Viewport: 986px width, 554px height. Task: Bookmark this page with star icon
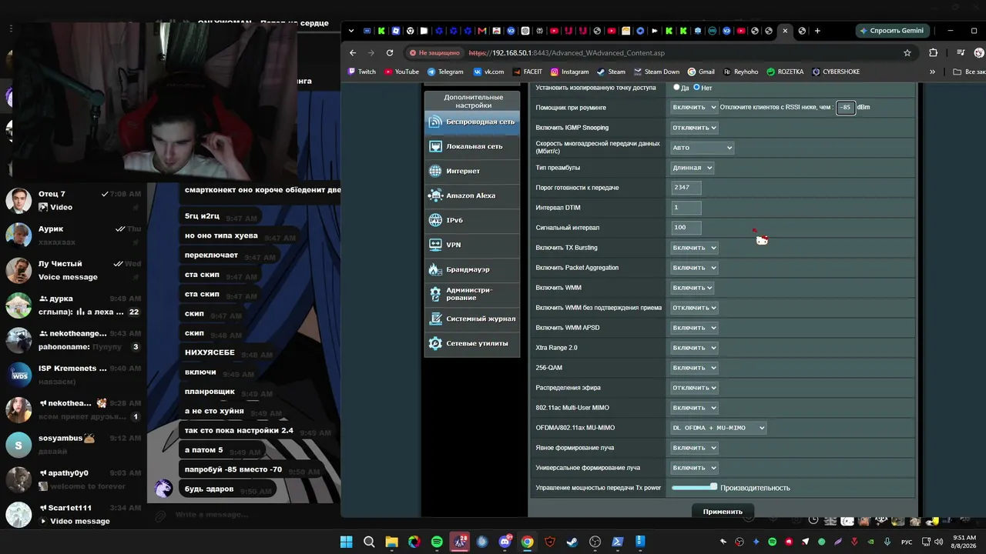(907, 53)
